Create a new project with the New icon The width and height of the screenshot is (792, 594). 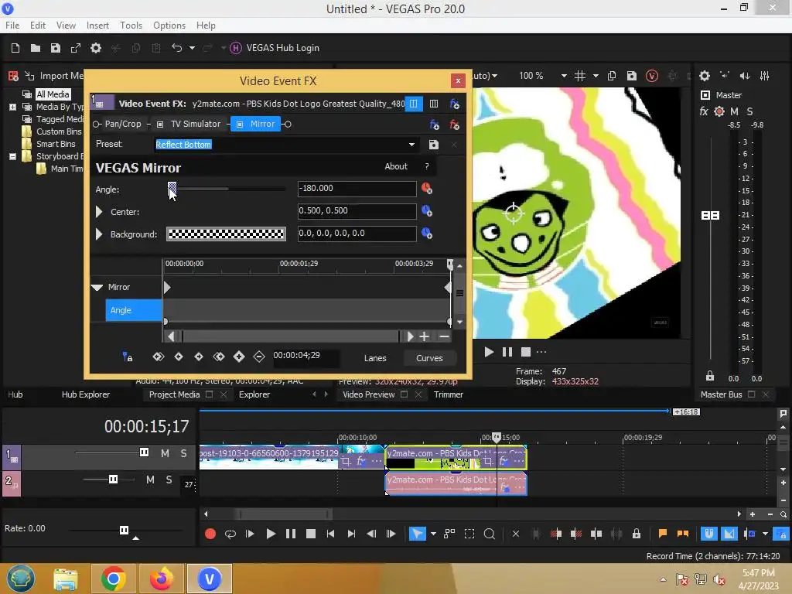[x=15, y=48]
